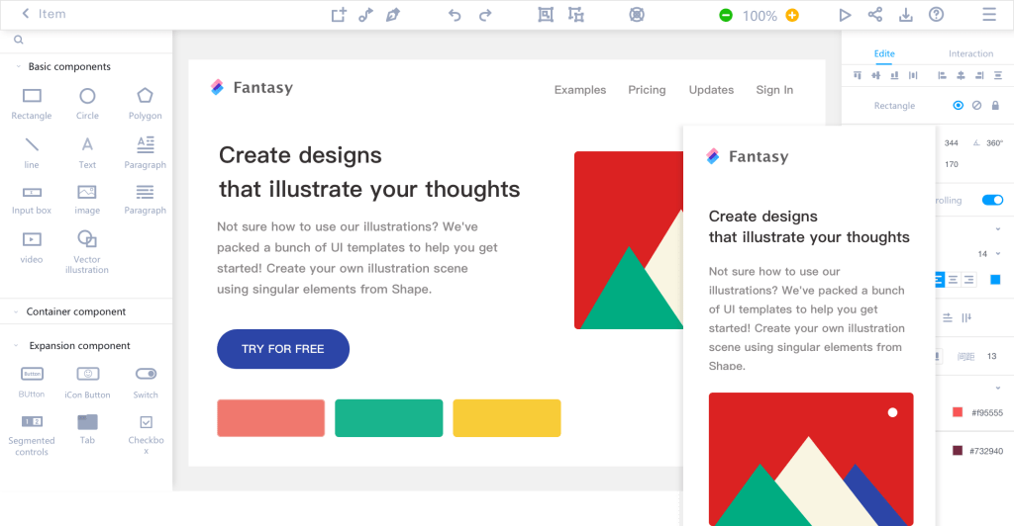Image resolution: width=1014 pixels, height=526 pixels.
Task: Toggle the lock icon for Rectangle
Action: point(995,106)
